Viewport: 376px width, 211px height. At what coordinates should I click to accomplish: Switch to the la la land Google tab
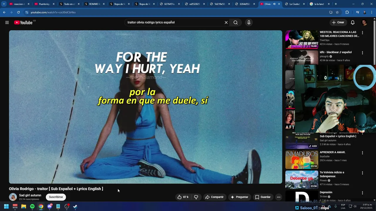[x=319, y=4]
